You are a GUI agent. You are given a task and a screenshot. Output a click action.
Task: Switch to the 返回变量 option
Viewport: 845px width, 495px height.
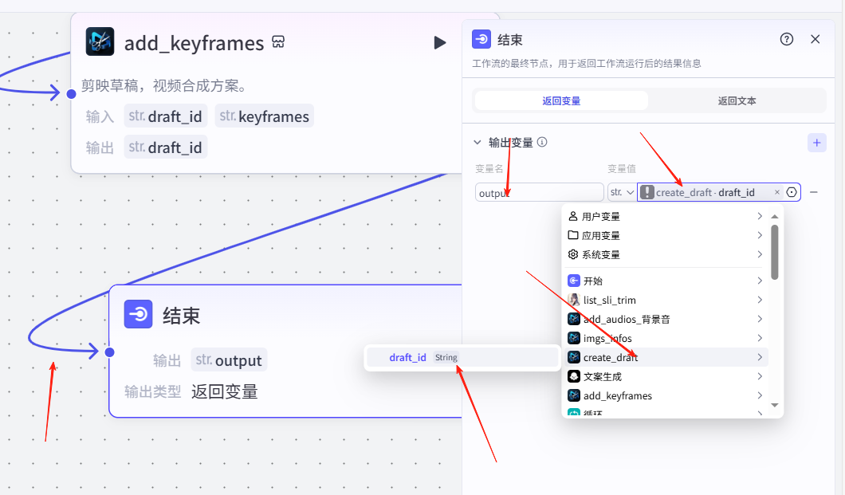tap(561, 100)
